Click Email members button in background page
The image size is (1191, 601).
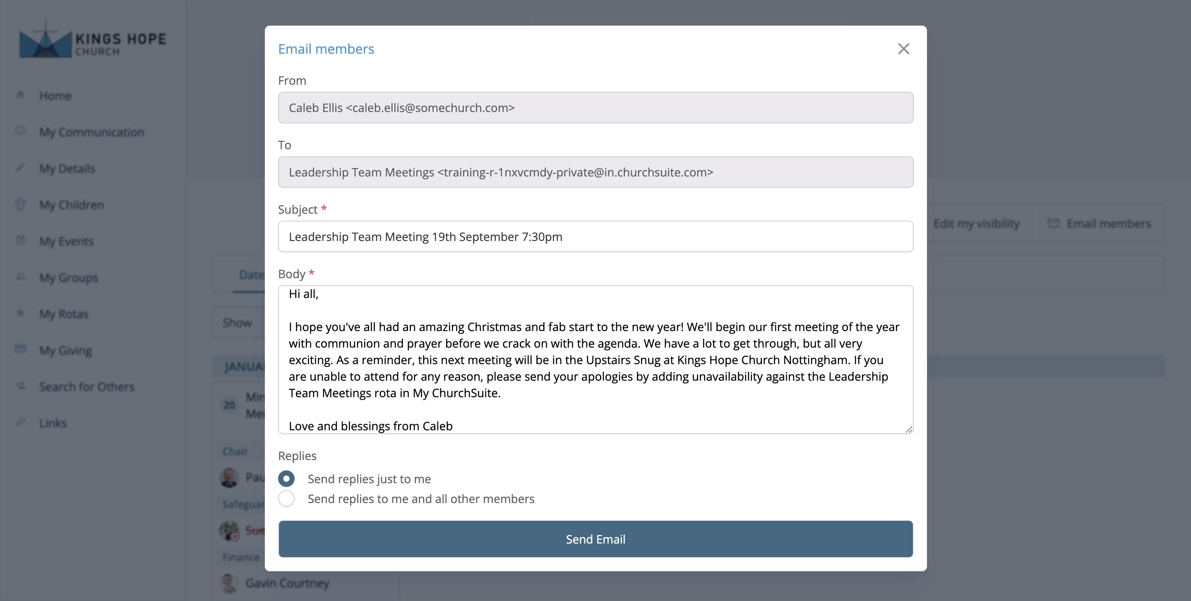pos(1099,224)
